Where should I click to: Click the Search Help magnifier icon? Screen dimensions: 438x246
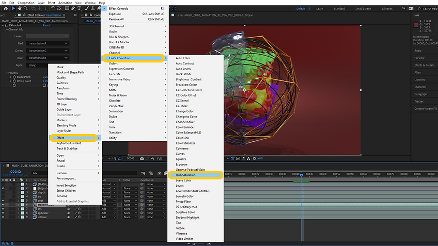tap(419, 9)
